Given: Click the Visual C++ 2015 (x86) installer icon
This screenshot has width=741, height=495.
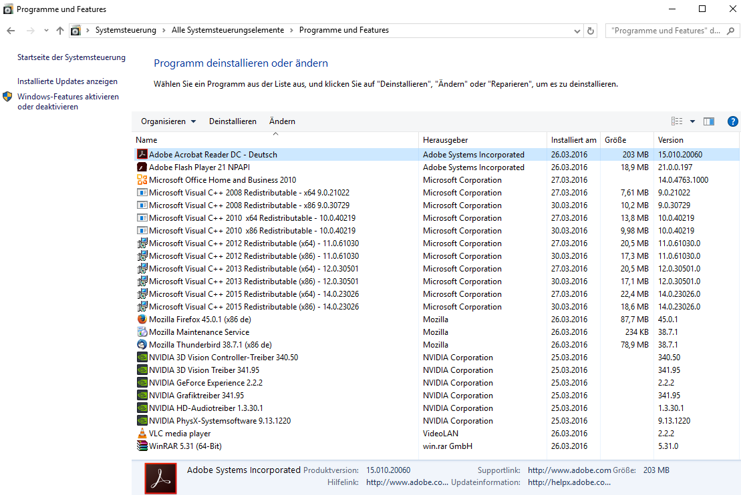Looking at the screenshot, I should pyautogui.click(x=142, y=307).
